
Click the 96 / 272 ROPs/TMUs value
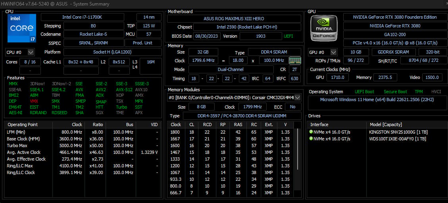(x=356, y=61)
